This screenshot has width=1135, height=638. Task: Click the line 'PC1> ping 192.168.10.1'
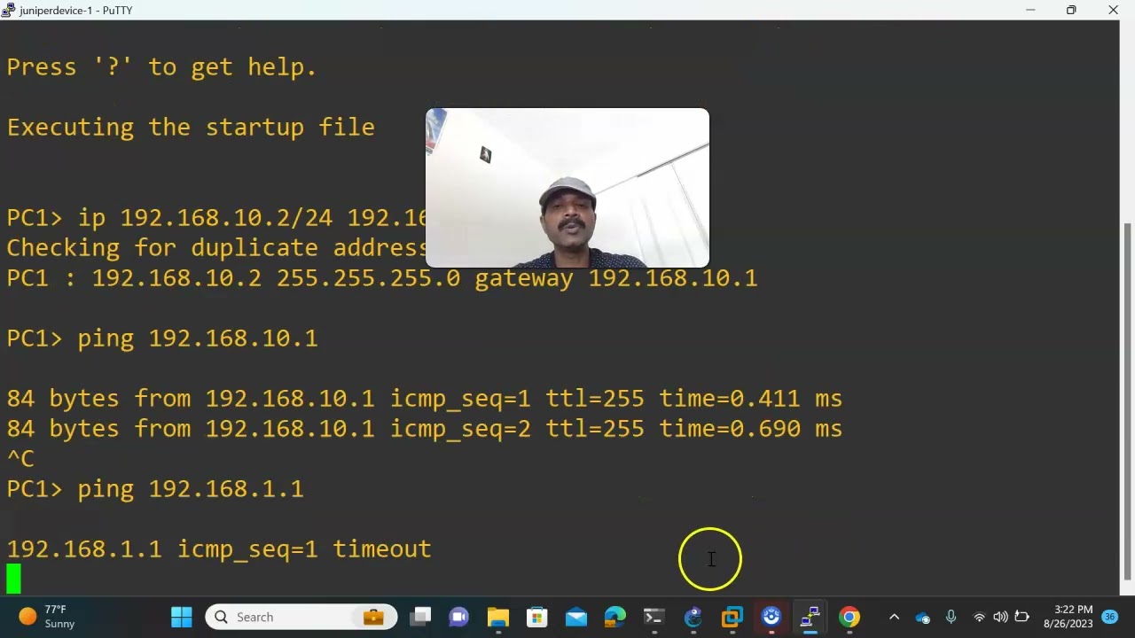click(162, 338)
